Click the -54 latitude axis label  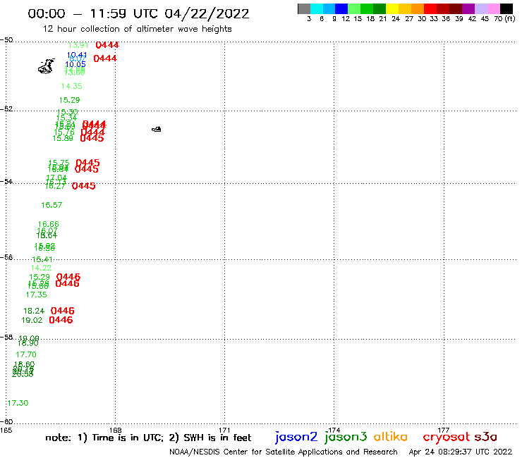pyautogui.click(x=6, y=182)
